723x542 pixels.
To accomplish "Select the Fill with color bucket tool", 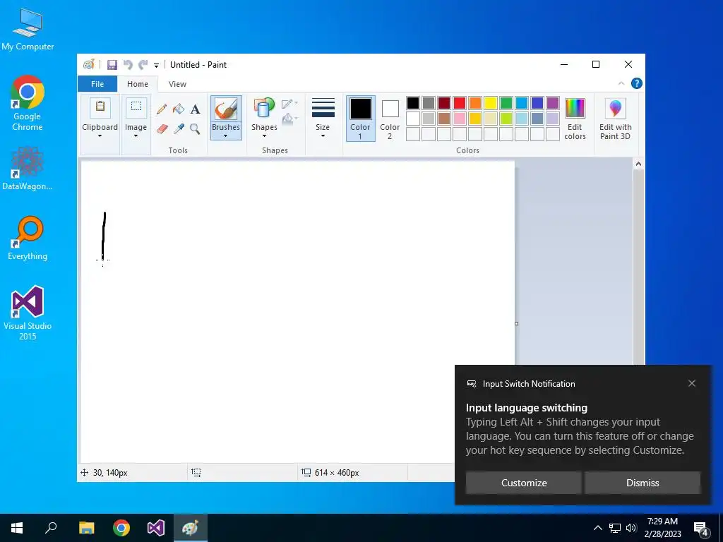I will point(179,109).
